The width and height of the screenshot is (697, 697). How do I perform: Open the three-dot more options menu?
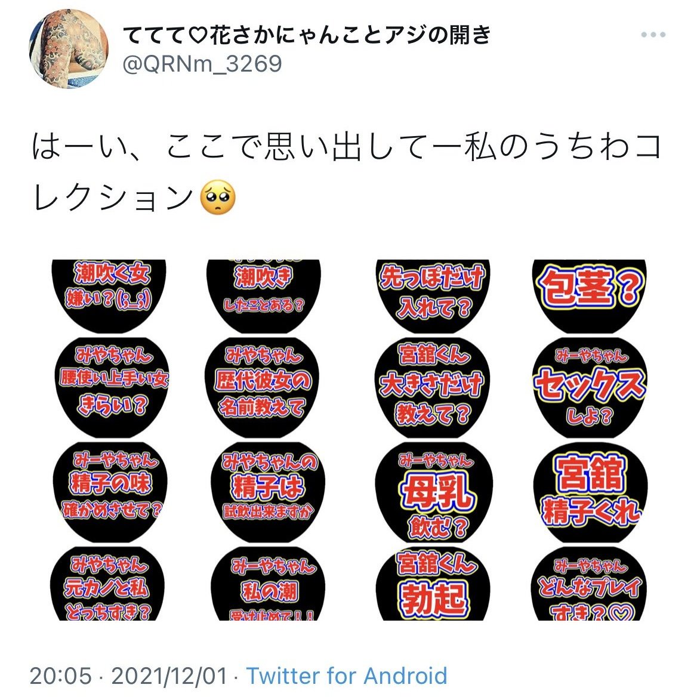click(653, 35)
